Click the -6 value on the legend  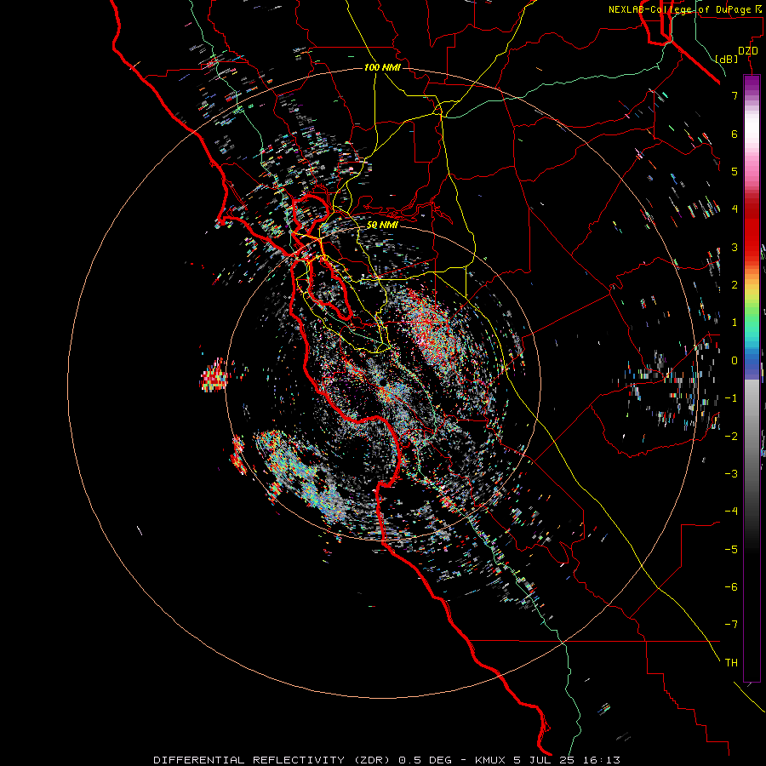731,587
